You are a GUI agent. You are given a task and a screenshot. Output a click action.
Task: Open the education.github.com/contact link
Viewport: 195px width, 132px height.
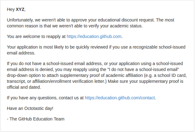tap(120, 98)
